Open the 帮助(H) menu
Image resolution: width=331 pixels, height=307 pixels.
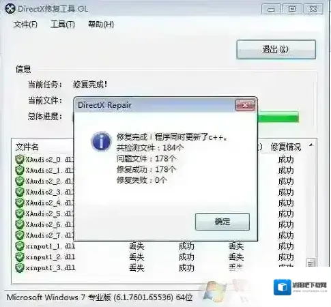coord(101,24)
